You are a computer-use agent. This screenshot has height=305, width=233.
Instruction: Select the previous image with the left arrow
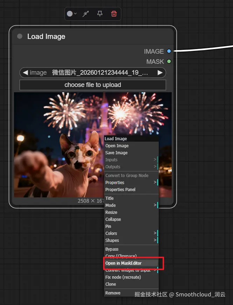click(x=26, y=73)
